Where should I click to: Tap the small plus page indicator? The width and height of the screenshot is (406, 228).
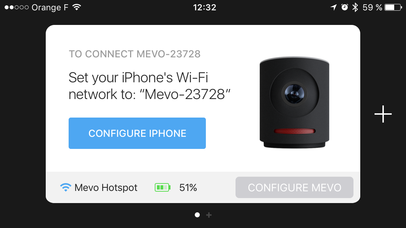point(209,215)
